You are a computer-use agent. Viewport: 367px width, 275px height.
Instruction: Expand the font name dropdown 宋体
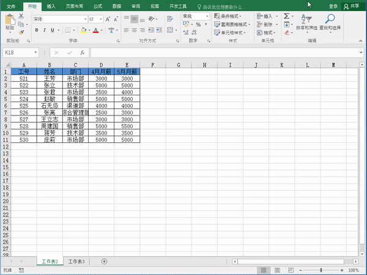click(83, 19)
